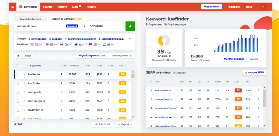Open the Search menu item
The height and width of the screenshot is (136, 279).
[47, 7]
